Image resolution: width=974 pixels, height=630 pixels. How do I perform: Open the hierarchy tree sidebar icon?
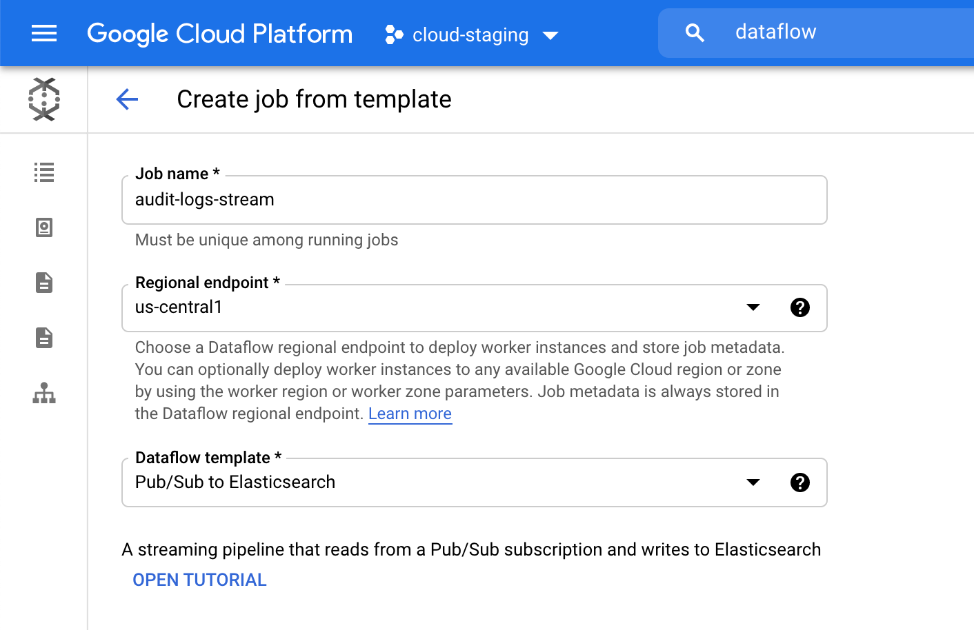click(44, 393)
